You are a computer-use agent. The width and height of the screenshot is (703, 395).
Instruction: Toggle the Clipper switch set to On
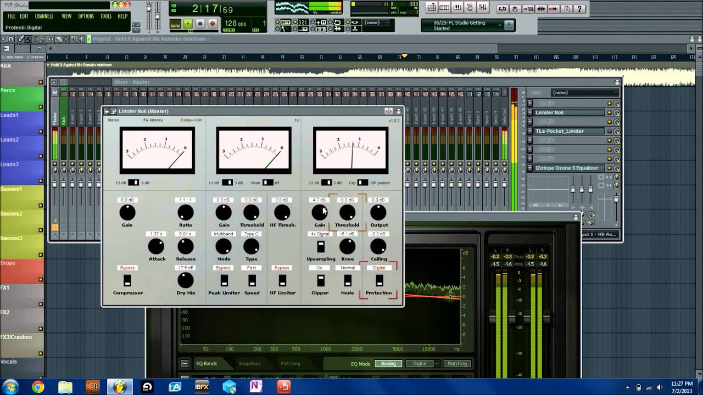click(x=321, y=280)
